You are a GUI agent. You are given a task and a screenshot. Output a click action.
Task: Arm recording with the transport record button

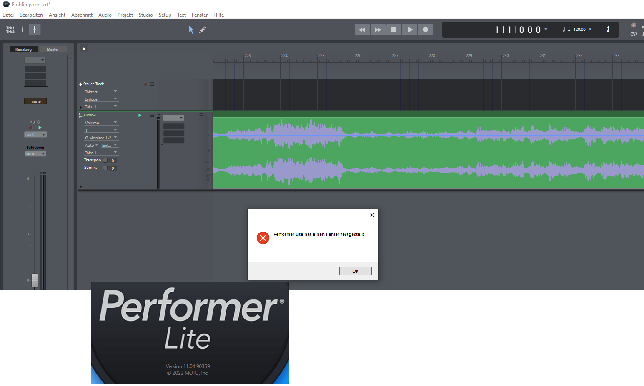coord(426,30)
